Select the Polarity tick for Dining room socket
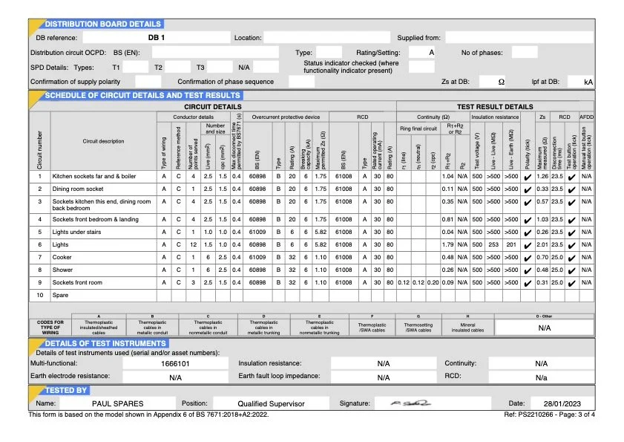The width and height of the screenshot is (624, 442). [x=528, y=189]
